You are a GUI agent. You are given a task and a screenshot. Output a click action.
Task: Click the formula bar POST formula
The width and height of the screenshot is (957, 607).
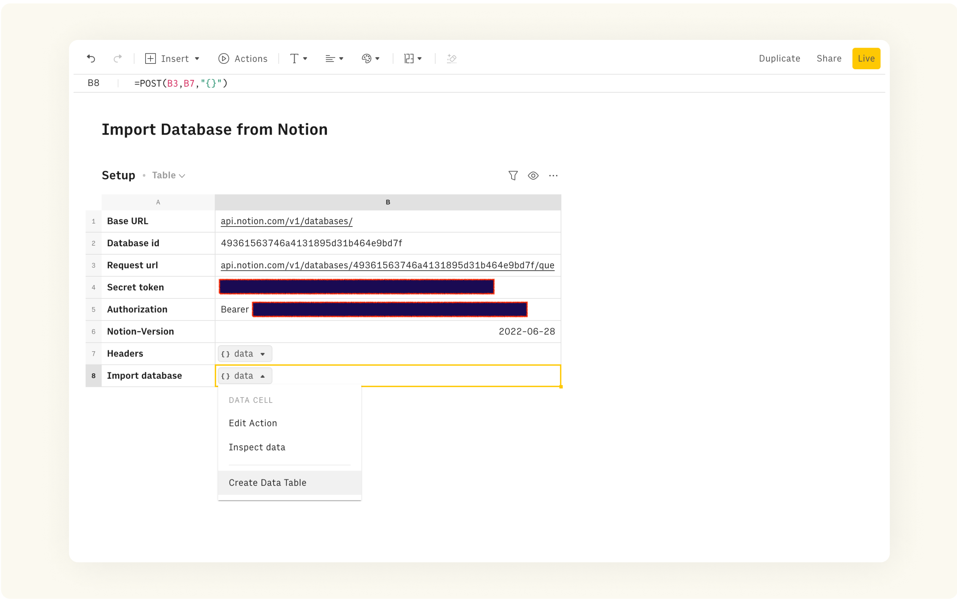tap(181, 84)
